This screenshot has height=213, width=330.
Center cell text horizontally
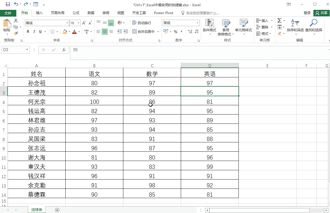coord(104,32)
